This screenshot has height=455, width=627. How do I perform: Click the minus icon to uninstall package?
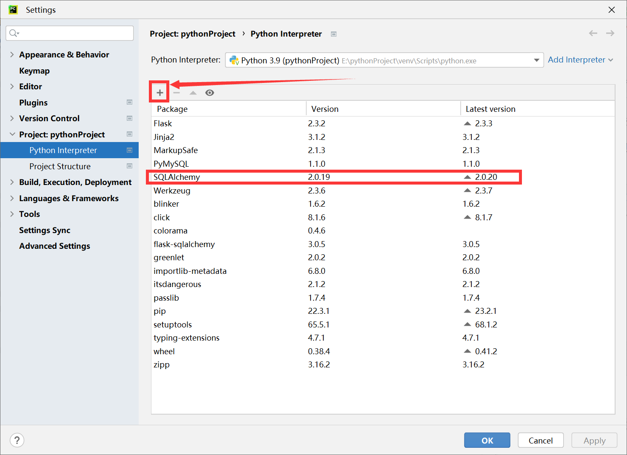pos(177,93)
